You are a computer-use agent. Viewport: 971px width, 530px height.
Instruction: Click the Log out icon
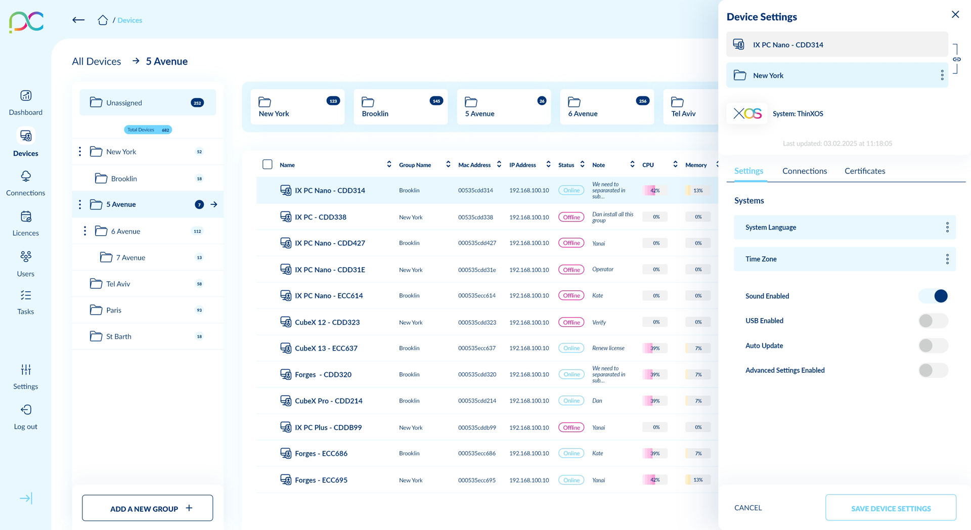click(x=26, y=410)
